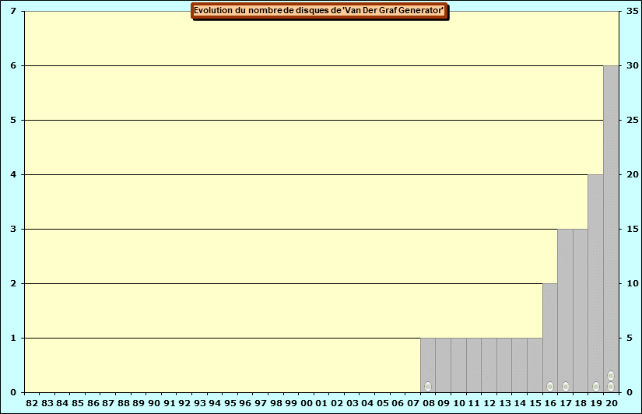Click the x-axis year label 16
This screenshot has height=414, width=642.
(550, 403)
